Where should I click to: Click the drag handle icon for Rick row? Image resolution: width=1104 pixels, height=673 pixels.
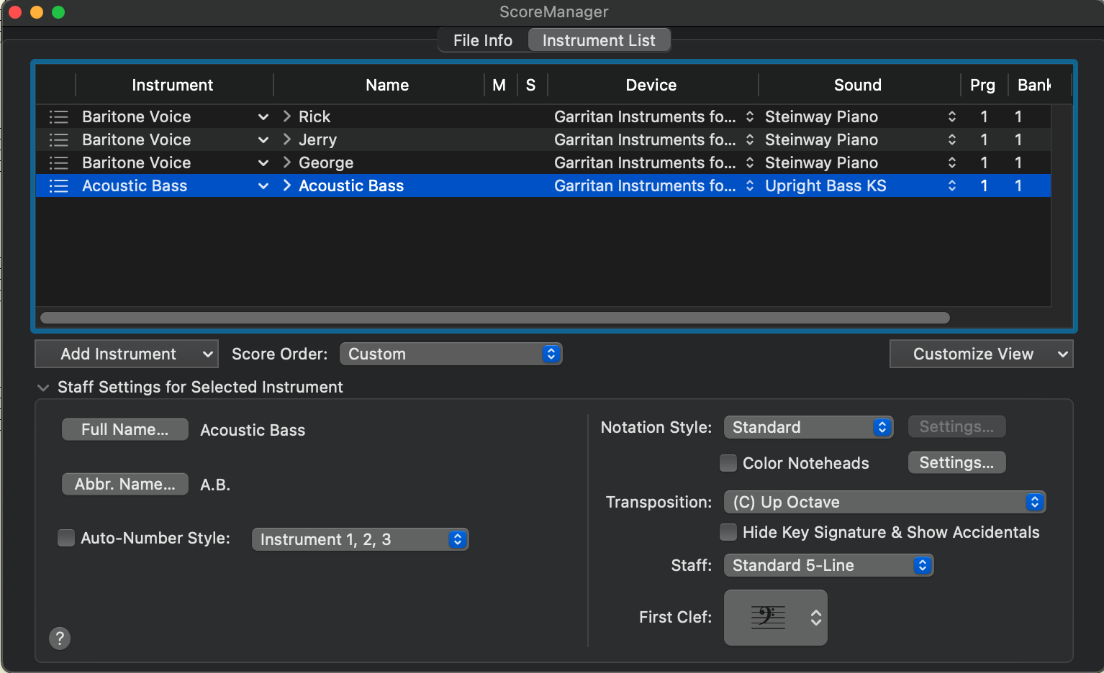pyautogui.click(x=58, y=116)
